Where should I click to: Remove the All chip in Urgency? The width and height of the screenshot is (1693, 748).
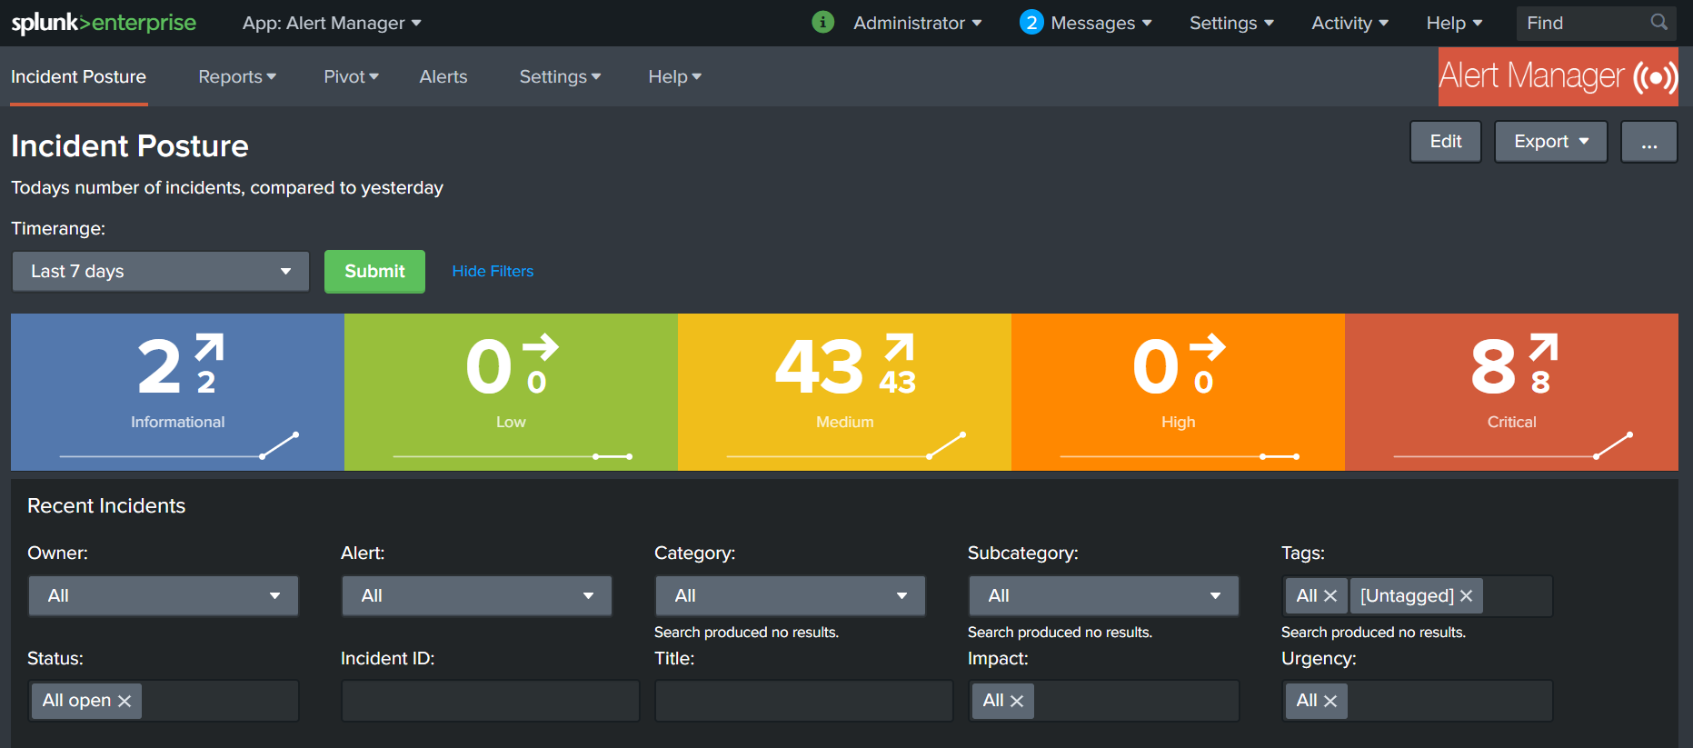(1330, 701)
